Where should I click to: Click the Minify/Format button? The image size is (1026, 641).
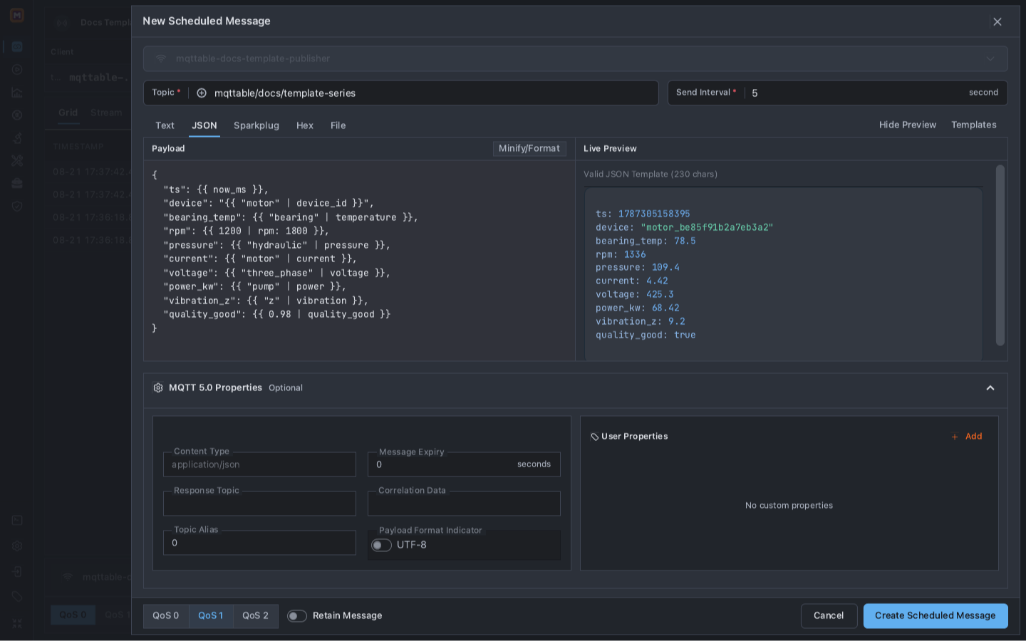[529, 149]
